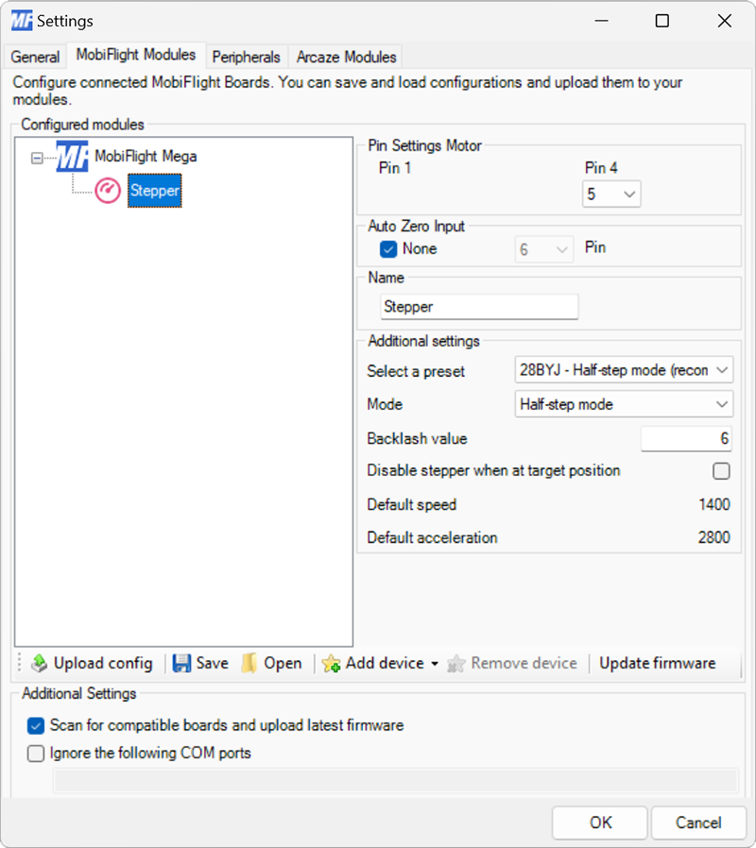Image resolution: width=756 pixels, height=848 pixels.
Task: Select the MobiFlight Mega board icon in tree
Action: point(71,156)
